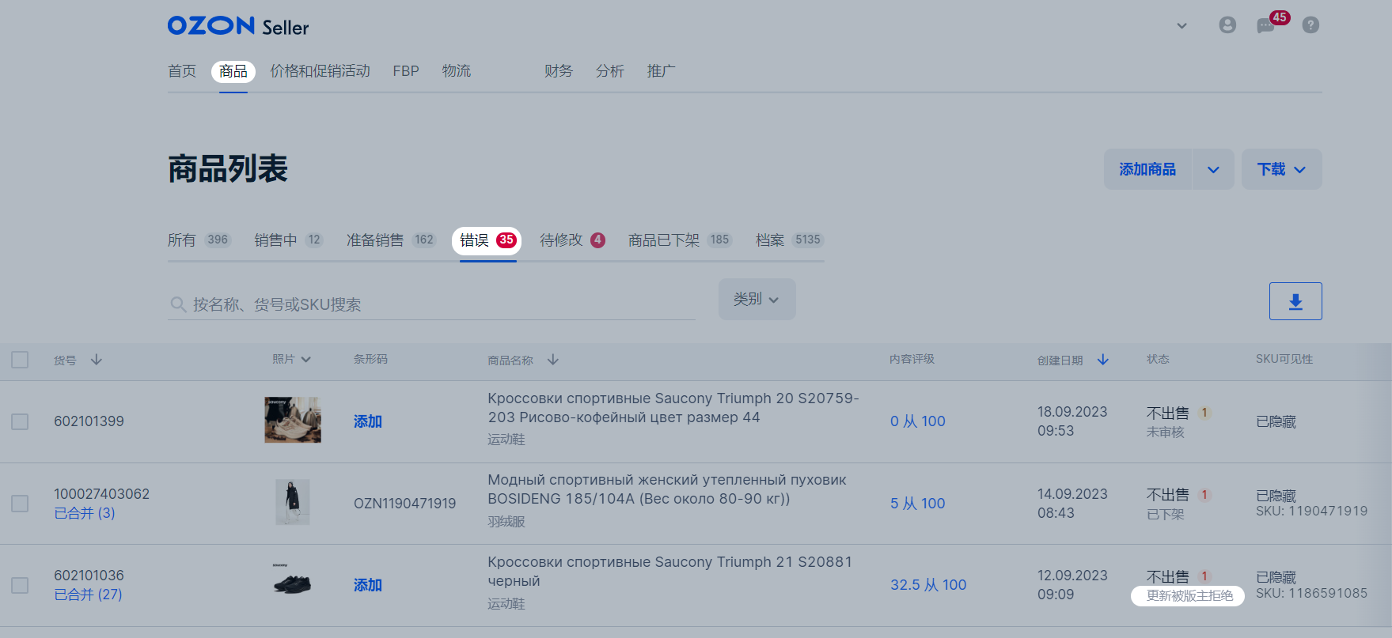This screenshot has height=638, width=1392.
Task: Click the product search input field
Action: coord(431,304)
